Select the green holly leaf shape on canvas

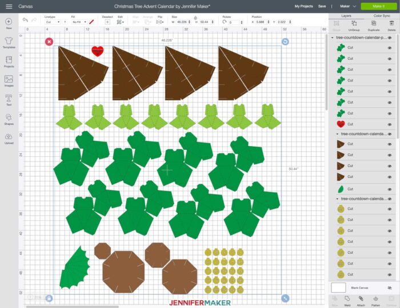pos(75,268)
